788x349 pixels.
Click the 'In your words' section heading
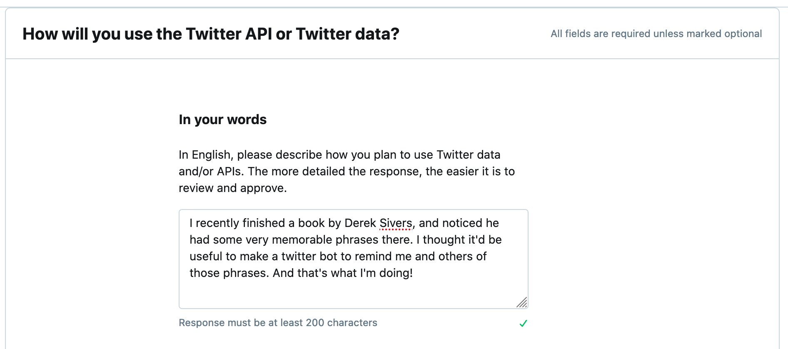click(222, 120)
